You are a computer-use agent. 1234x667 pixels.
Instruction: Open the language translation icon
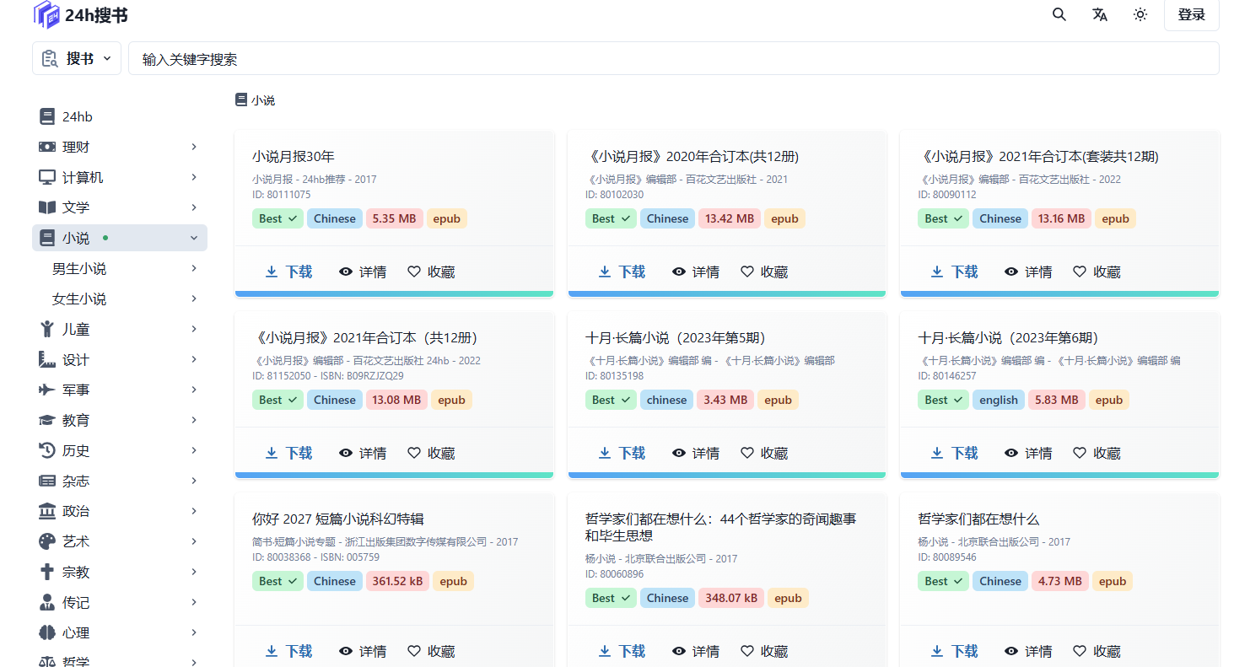coord(1100,14)
